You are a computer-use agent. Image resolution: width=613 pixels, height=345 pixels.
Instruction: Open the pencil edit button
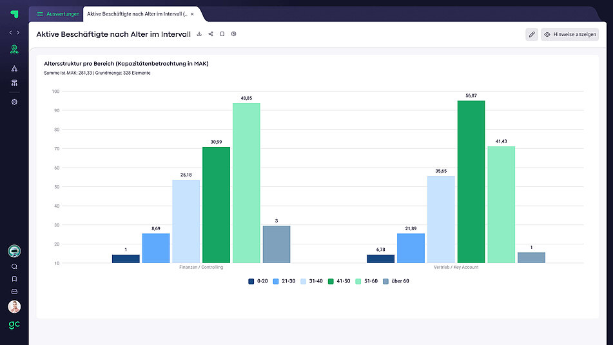[x=532, y=35]
